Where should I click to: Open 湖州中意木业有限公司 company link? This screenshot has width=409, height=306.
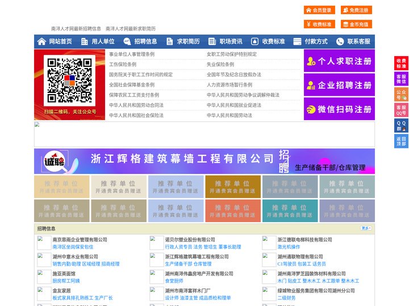[75, 257]
